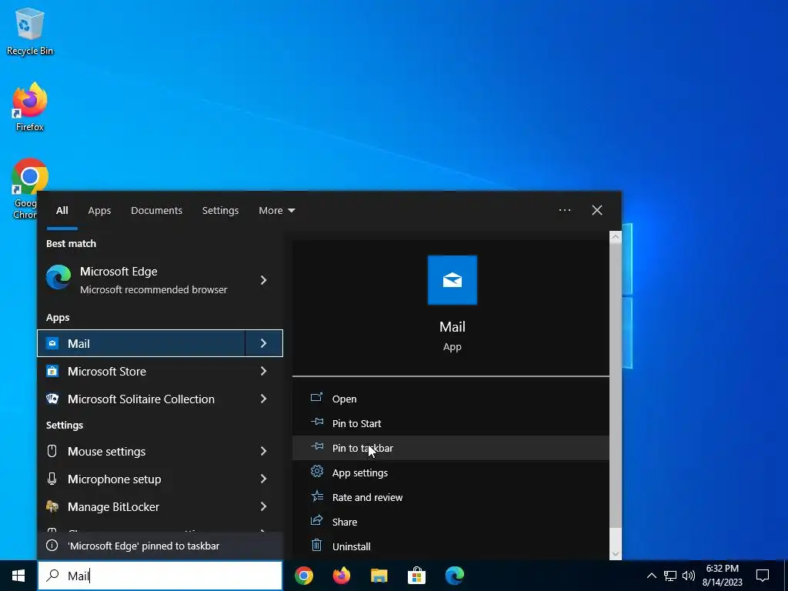Choose Open in Mail actions

[450, 399]
